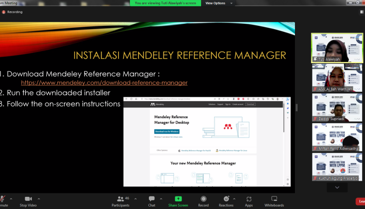The image size is (365, 209).
Task: Expand the audio options arrow beside Unmute
Action: [x=11, y=199]
